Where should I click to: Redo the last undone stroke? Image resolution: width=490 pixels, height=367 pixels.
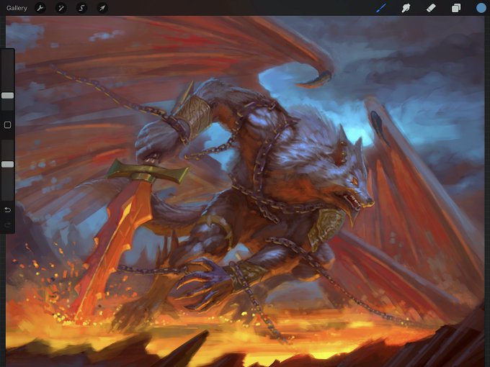pyautogui.click(x=7, y=225)
